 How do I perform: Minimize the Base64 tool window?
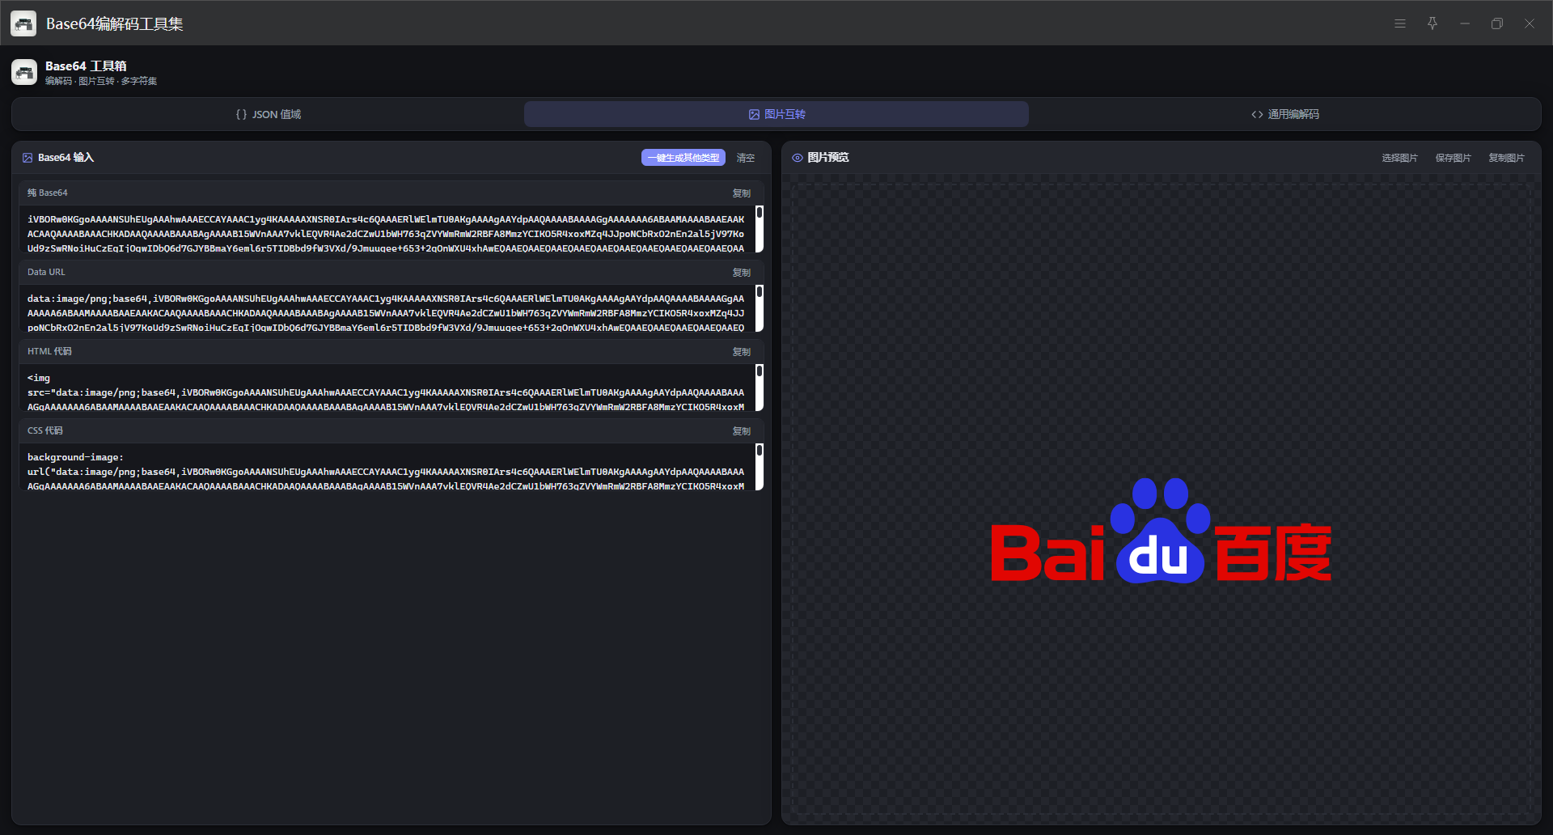pyautogui.click(x=1465, y=23)
